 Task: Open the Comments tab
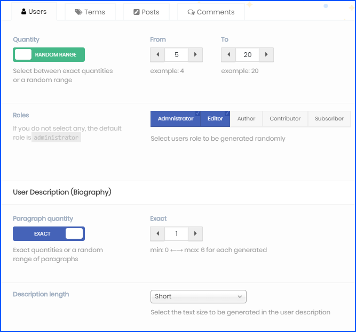(x=211, y=12)
